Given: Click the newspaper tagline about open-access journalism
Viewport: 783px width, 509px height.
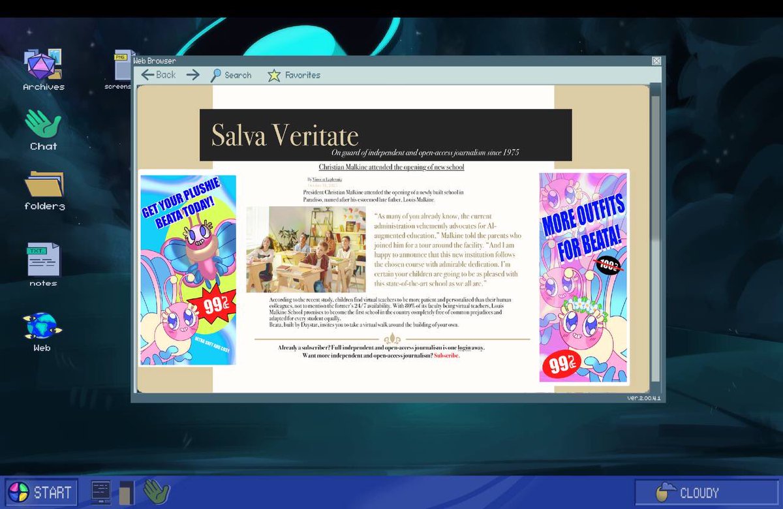Looking at the screenshot, I should [x=425, y=152].
